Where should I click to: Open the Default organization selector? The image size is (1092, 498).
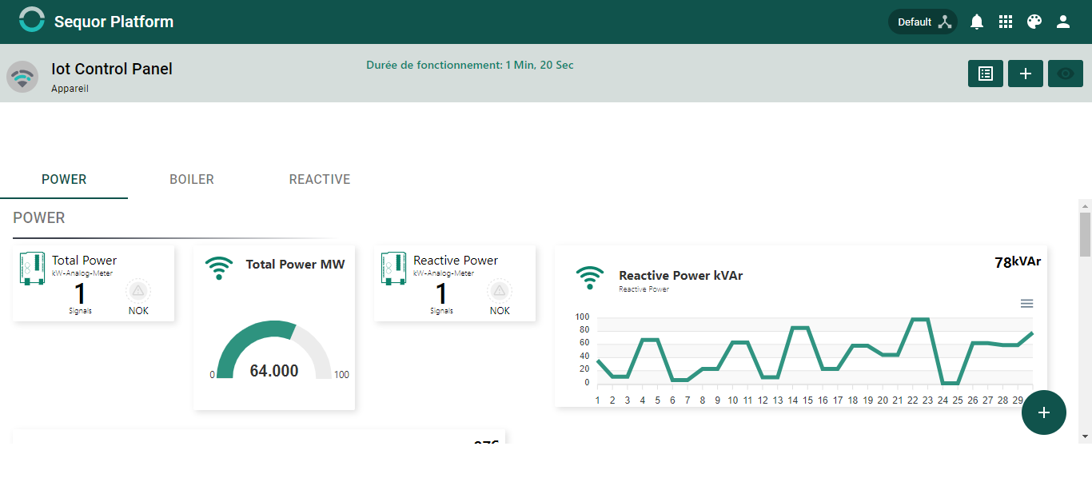[x=923, y=22]
